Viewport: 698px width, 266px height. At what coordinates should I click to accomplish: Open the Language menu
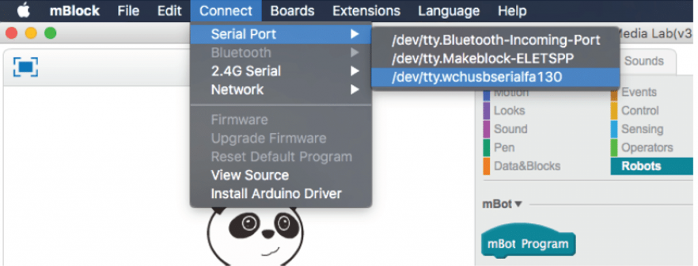coord(449,11)
